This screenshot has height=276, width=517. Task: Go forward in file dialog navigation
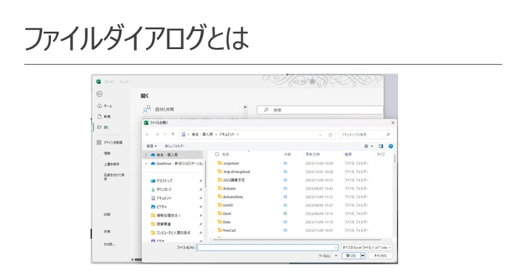click(x=157, y=134)
